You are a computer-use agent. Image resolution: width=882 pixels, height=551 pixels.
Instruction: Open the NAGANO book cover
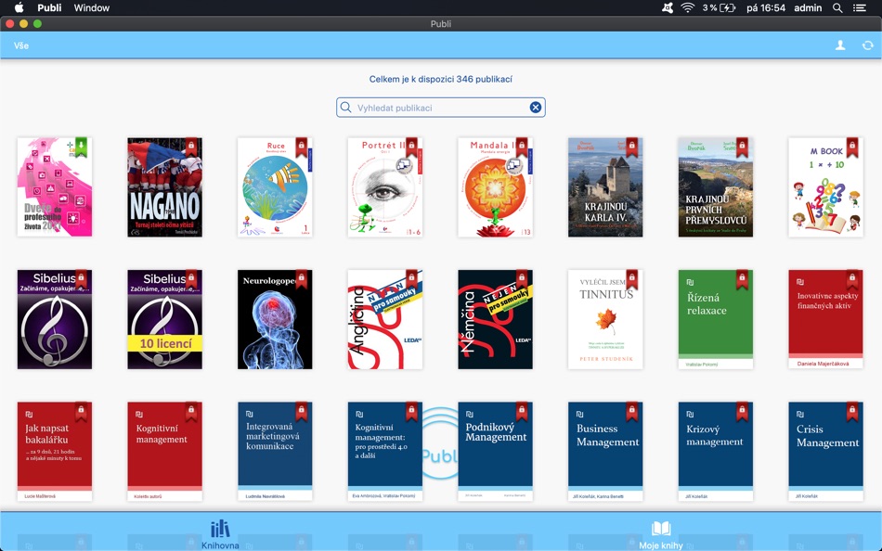coord(165,187)
